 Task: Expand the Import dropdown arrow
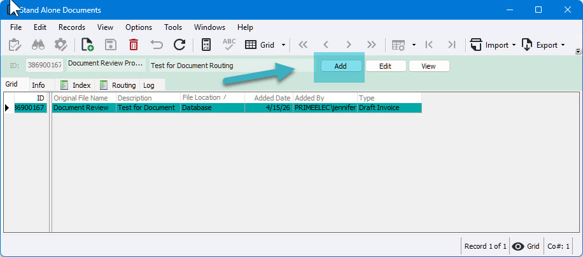[x=514, y=45]
